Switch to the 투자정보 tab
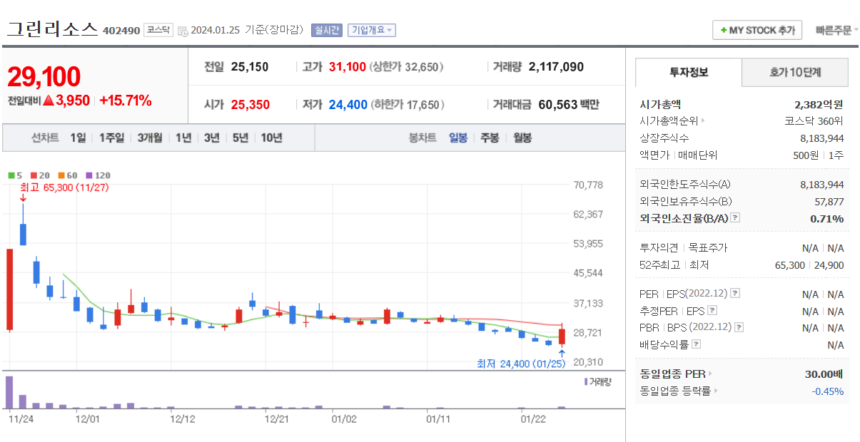 [688, 72]
